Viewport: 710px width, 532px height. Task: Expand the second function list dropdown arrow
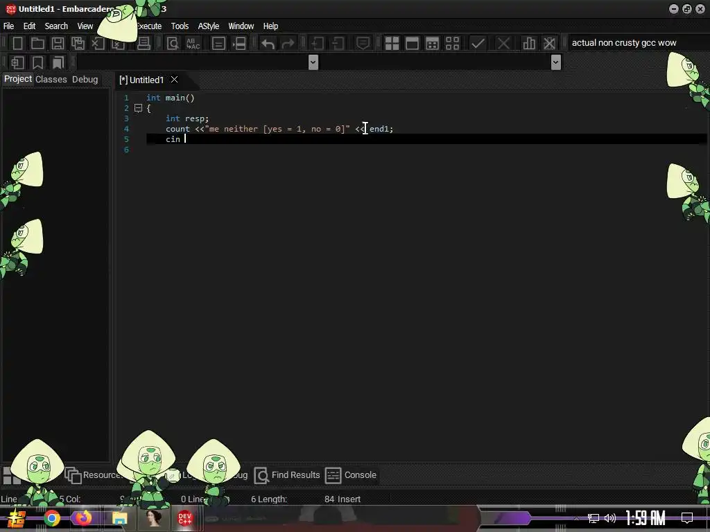(x=556, y=62)
